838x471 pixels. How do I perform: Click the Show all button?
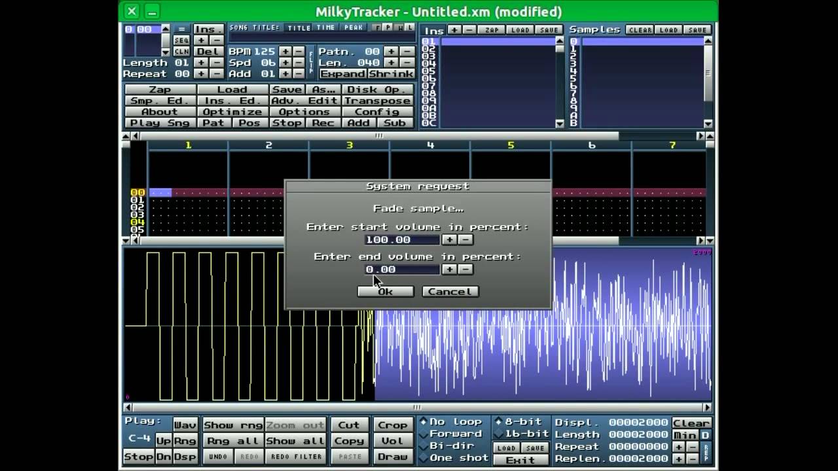coord(295,441)
